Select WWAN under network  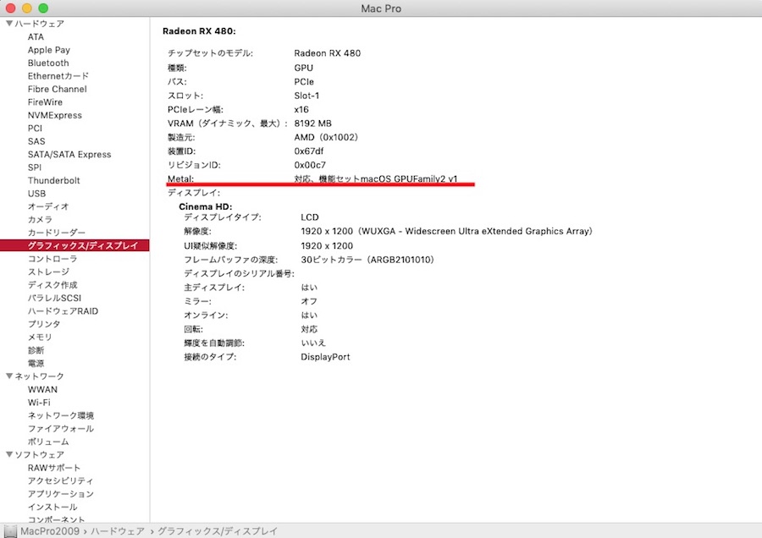[x=42, y=389]
